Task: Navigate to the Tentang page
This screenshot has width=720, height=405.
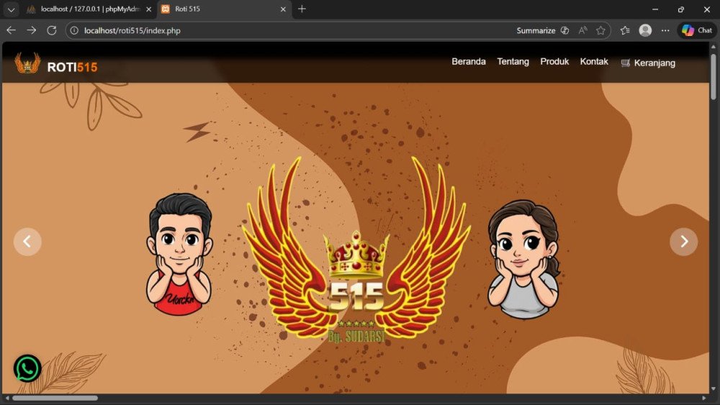Action: coord(513,62)
